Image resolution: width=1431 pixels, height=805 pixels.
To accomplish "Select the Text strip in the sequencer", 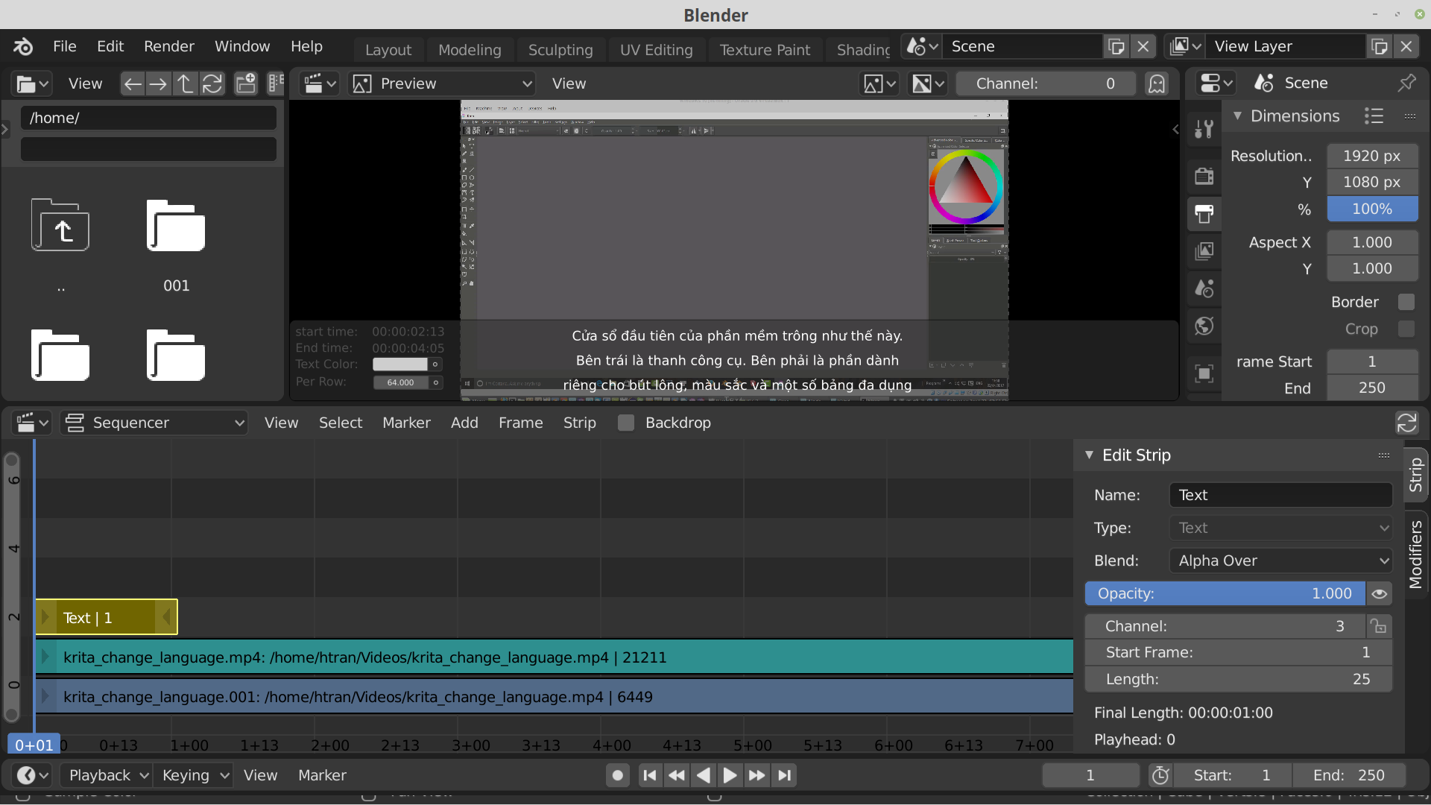I will (106, 617).
